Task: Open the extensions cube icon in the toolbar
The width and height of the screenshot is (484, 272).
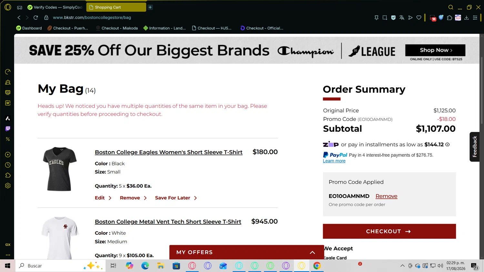Action: pyautogui.click(x=449, y=18)
